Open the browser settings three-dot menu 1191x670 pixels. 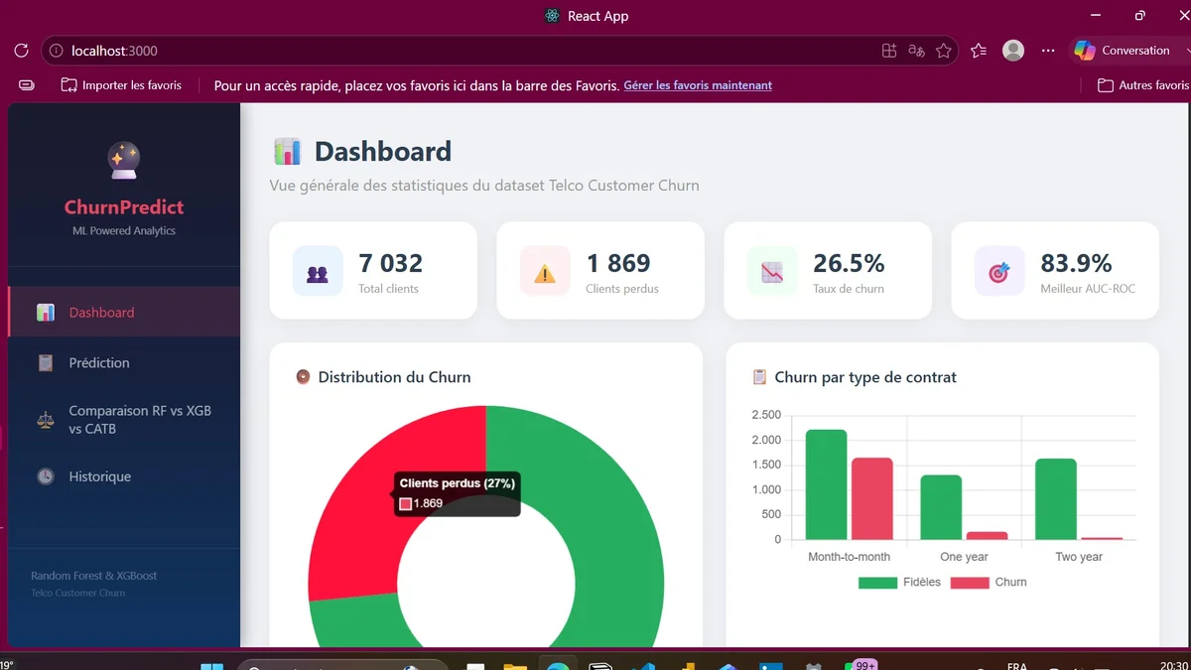click(1048, 51)
